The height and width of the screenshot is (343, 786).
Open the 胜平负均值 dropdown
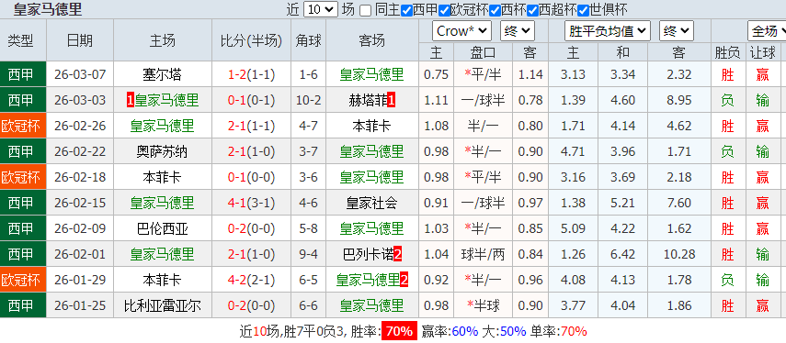tap(607, 31)
